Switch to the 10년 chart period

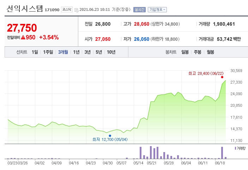(x=111, y=52)
